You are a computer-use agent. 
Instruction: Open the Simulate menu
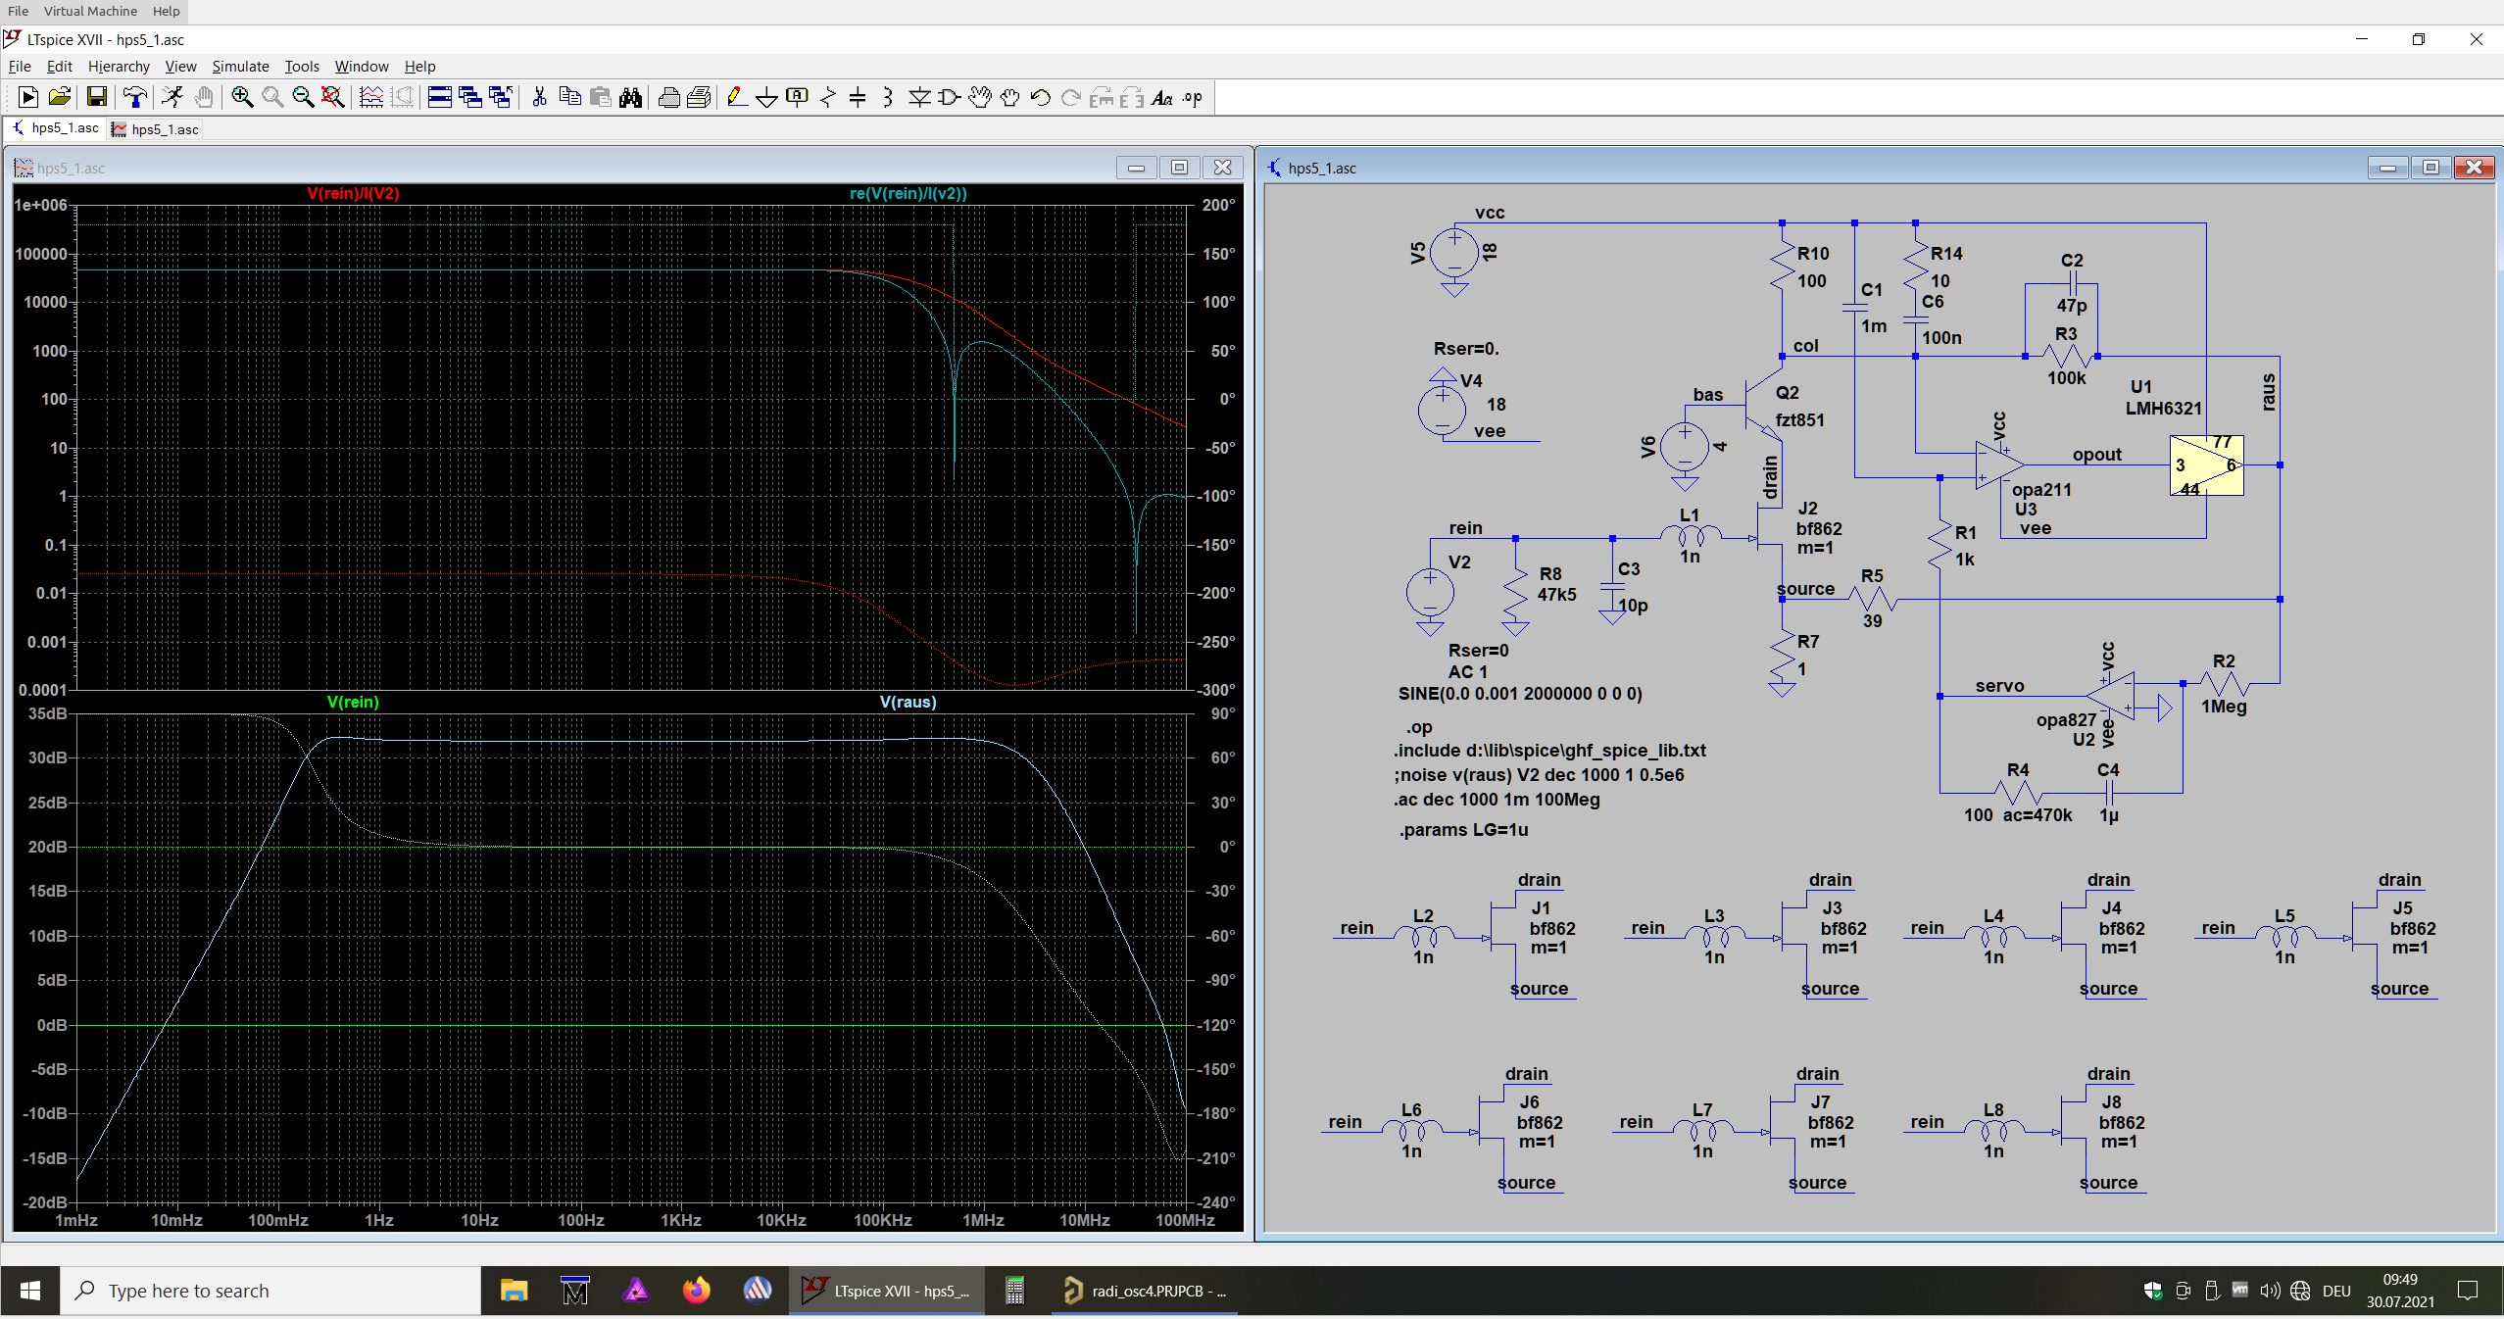pos(240,66)
